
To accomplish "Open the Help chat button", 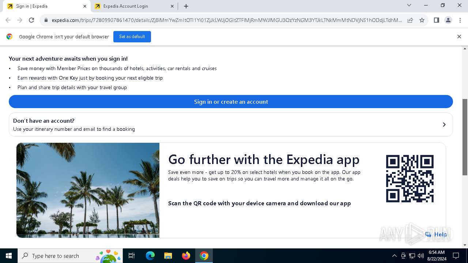I will pos(436,235).
